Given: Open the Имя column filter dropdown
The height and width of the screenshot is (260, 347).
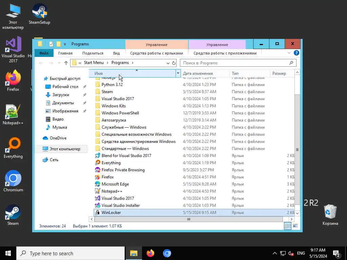Looking at the screenshot, I should pyautogui.click(x=178, y=73).
